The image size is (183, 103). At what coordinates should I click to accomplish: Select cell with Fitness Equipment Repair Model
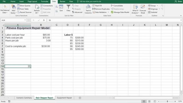[x=28, y=28]
